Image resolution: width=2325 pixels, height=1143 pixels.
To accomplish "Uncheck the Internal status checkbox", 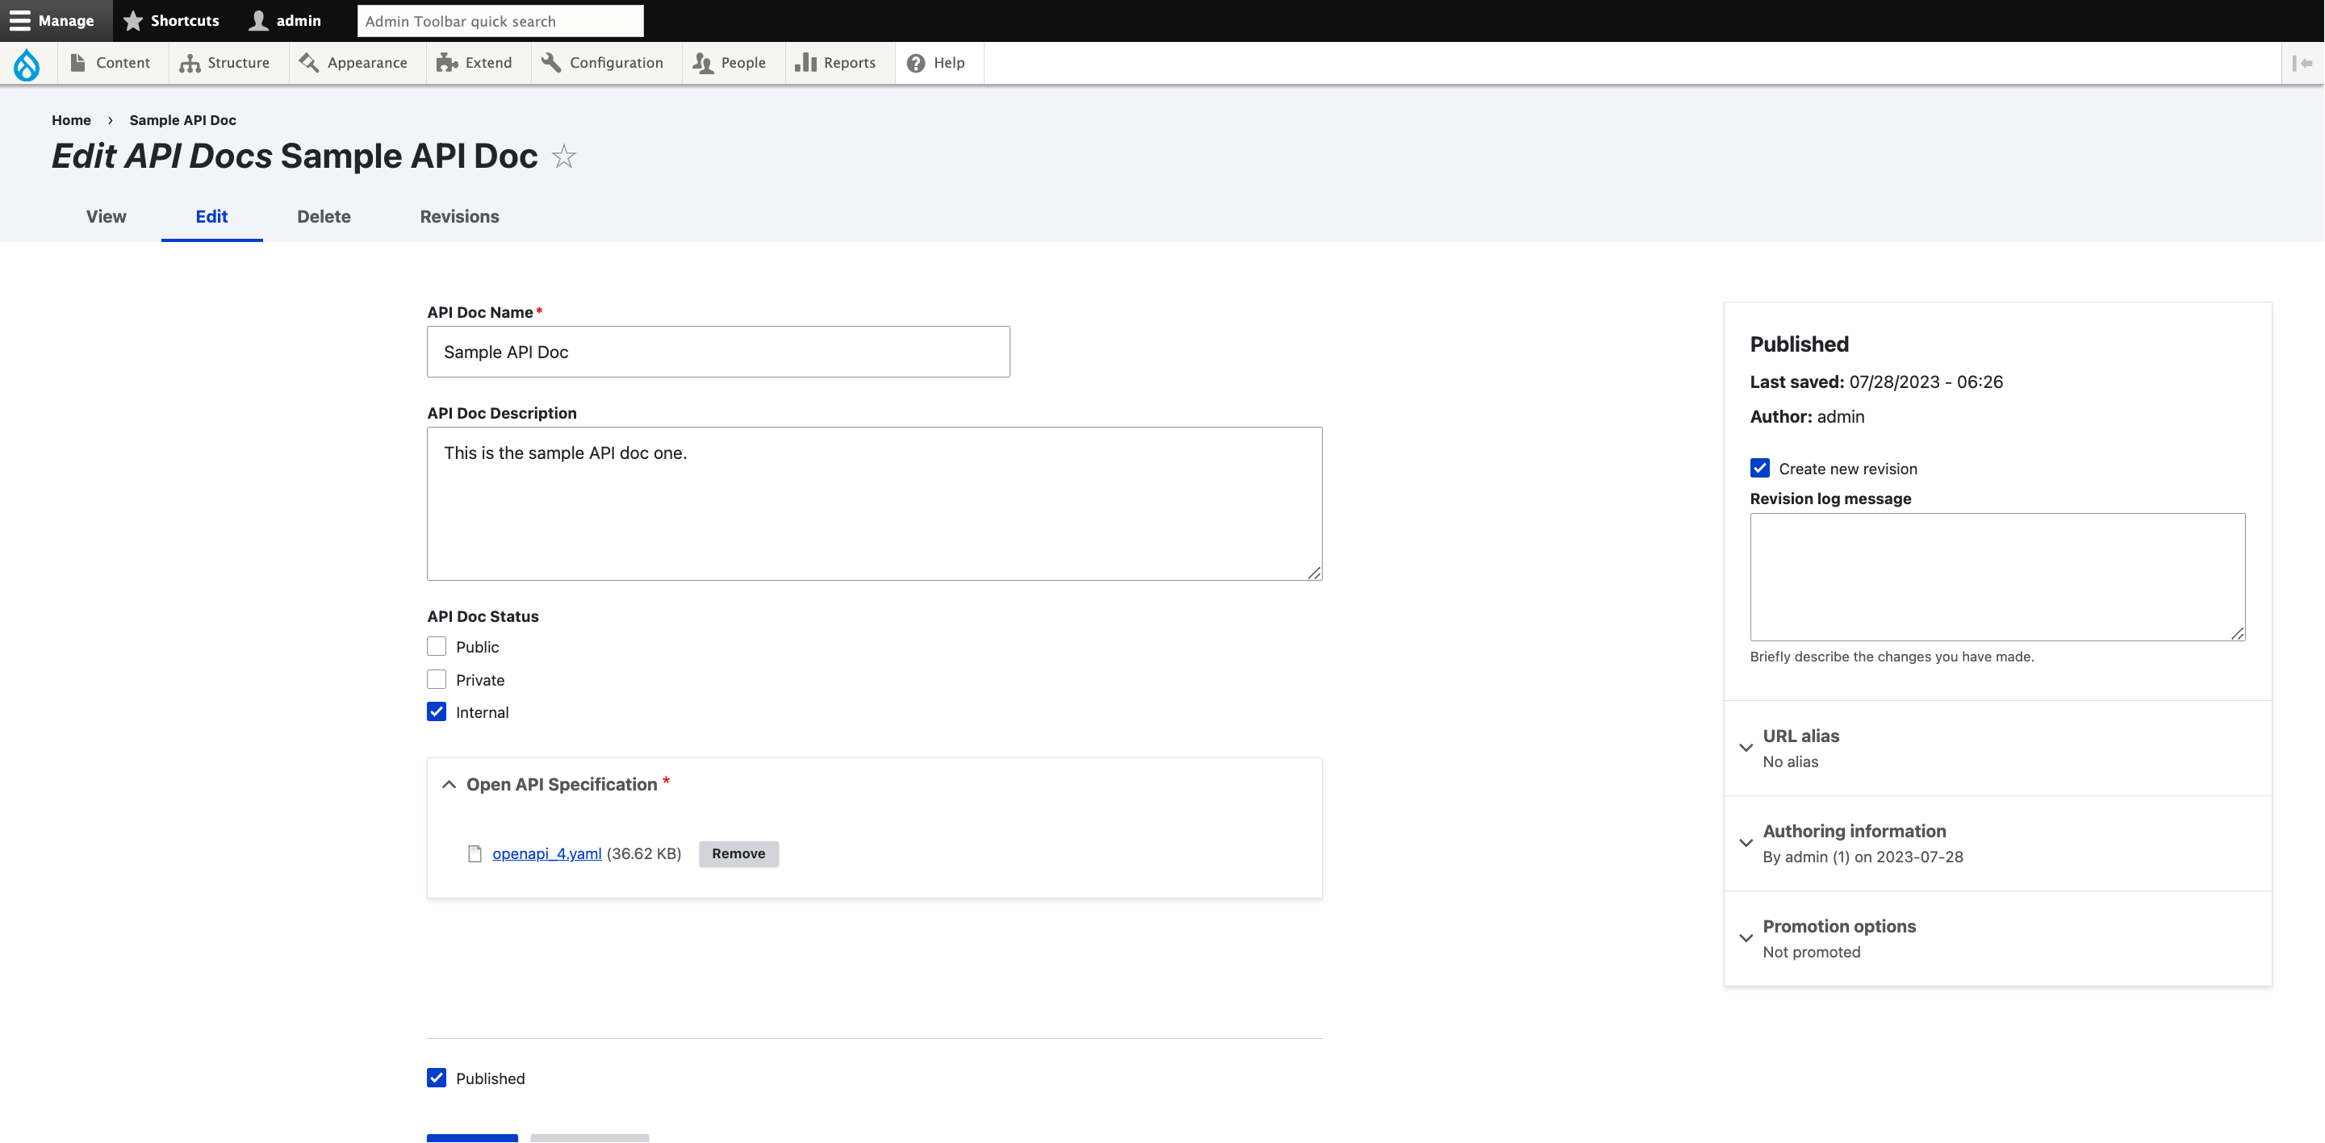I will 437,711.
